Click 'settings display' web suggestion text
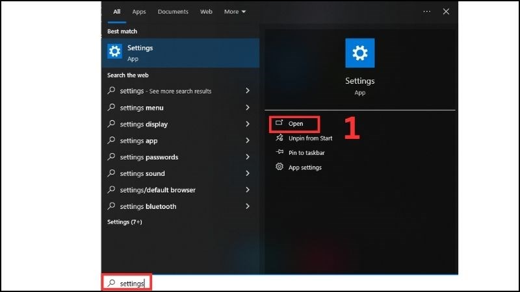 [x=144, y=125]
